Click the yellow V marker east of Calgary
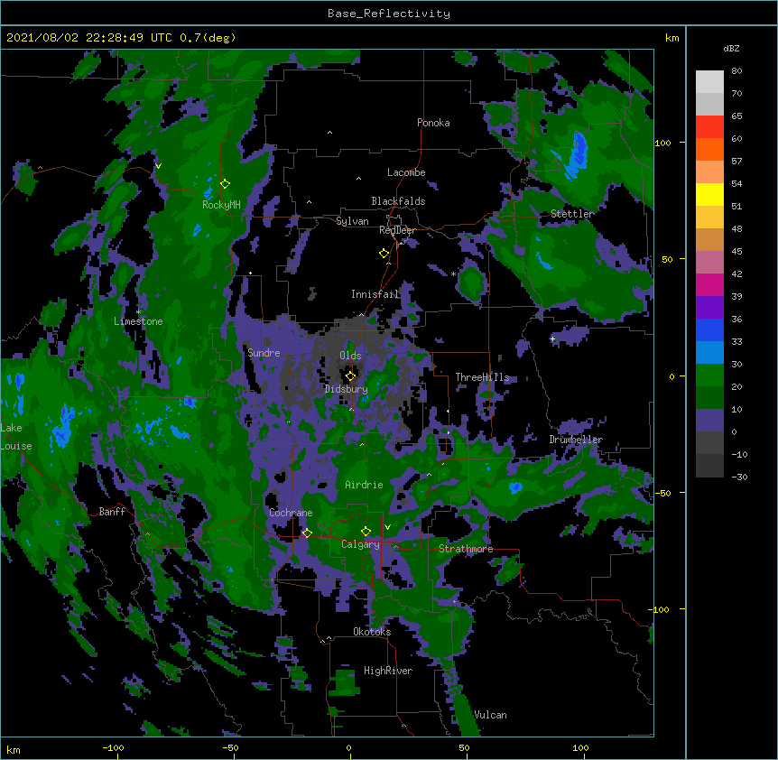 pyautogui.click(x=387, y=527)
